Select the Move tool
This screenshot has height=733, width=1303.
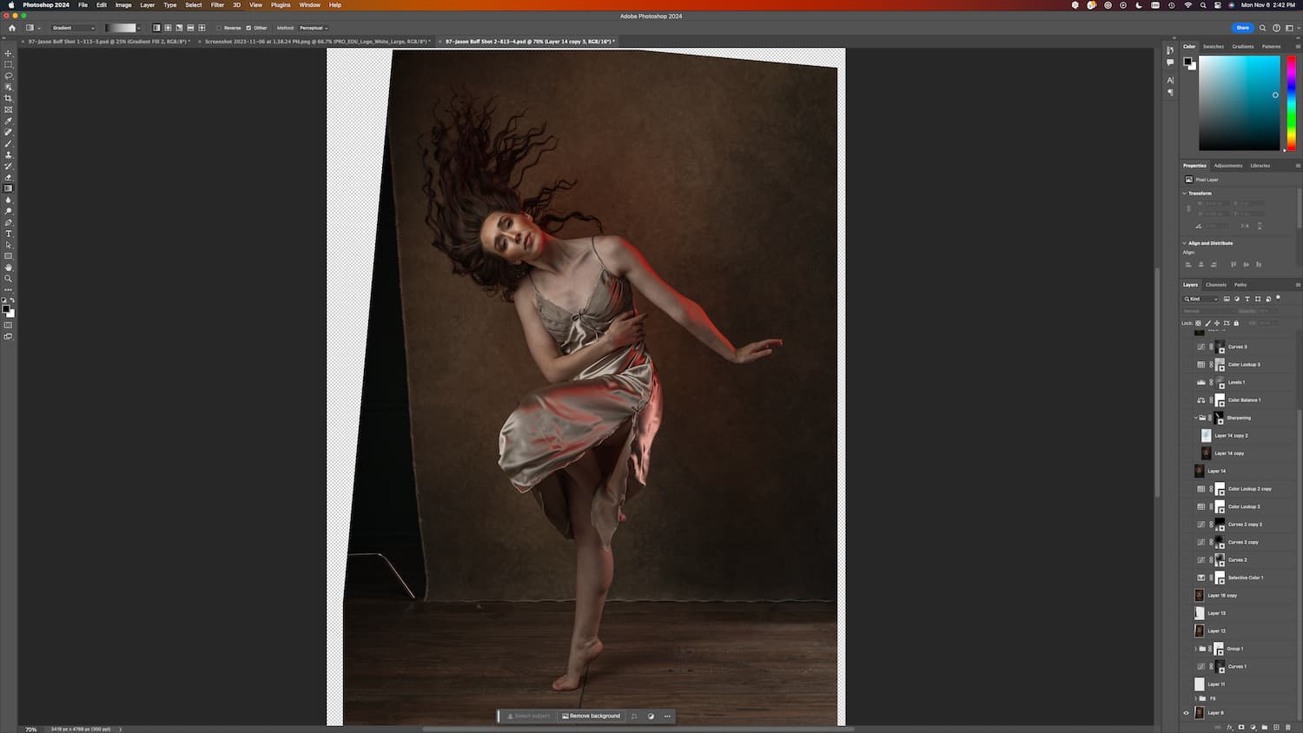coord(9,54)
